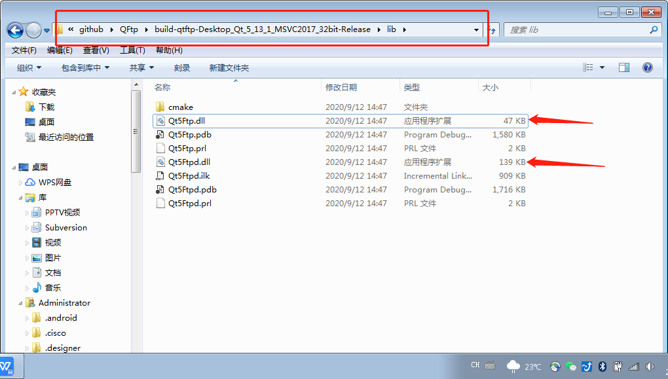Open WeChat from the system tray
The height and width of the screenshot is (379, 668).
click(x=571, y=367)
